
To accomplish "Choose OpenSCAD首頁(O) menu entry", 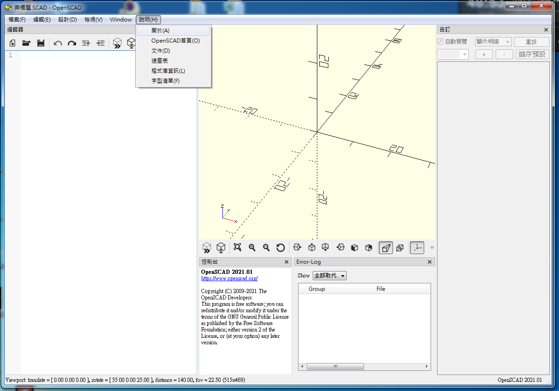I will pyautogui.click(x=173, y=41).
